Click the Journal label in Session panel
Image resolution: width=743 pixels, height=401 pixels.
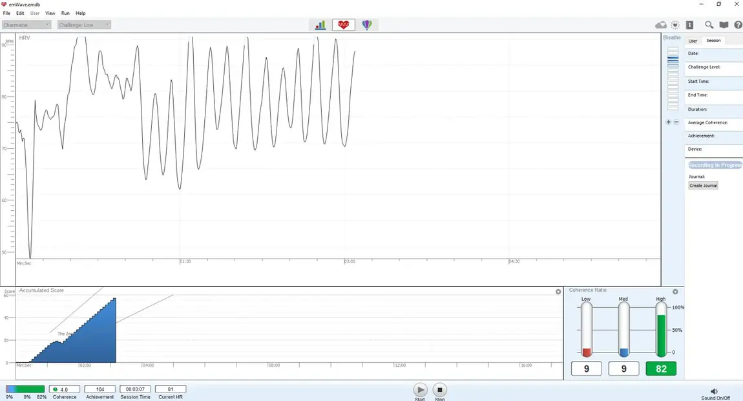coord(696,177)
